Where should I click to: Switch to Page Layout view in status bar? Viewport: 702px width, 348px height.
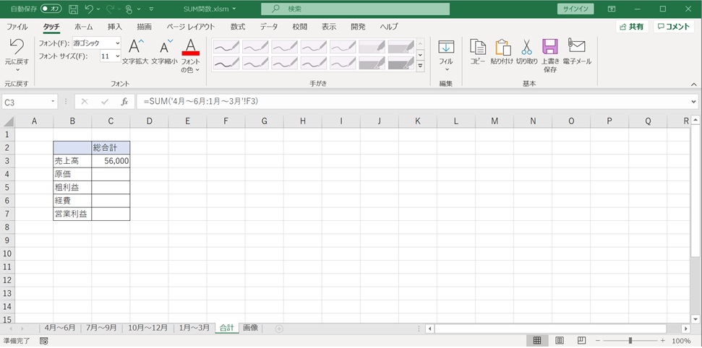(560, 341)
